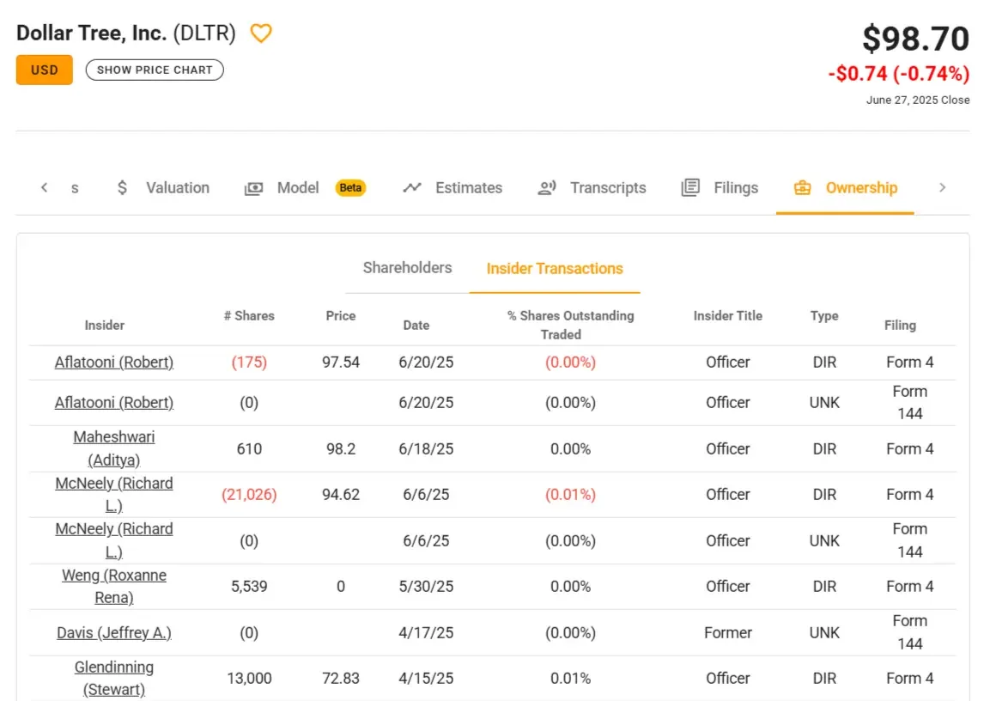Open Aflatooni (Robert) link in Form 144 row

113,402
